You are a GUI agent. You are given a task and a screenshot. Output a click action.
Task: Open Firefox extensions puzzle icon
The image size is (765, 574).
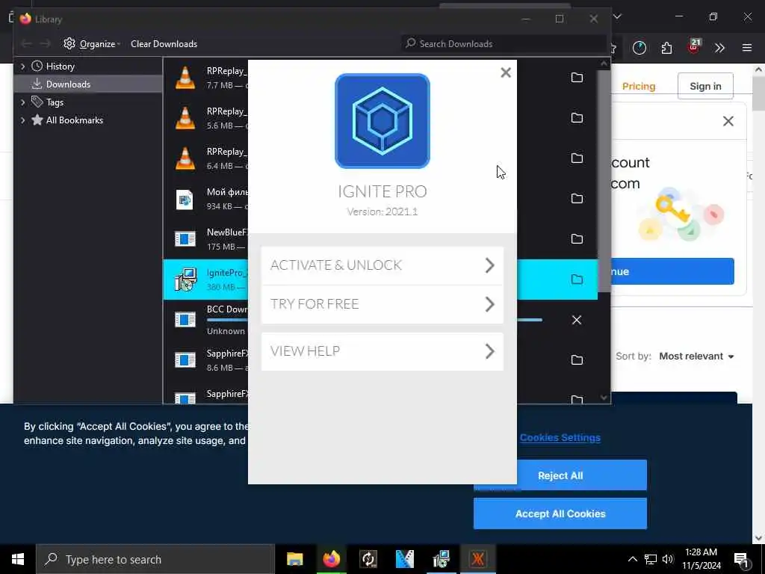(x=666, y=48)
